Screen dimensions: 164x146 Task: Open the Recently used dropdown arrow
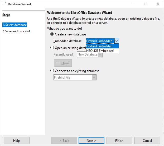point(100,54)
